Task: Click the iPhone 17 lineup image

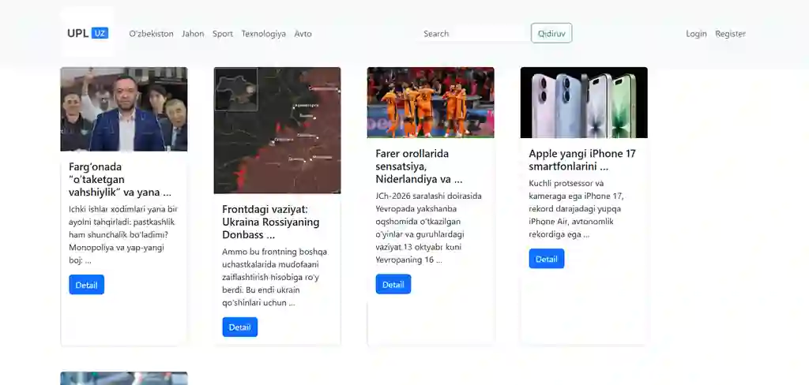Action: 584,103
